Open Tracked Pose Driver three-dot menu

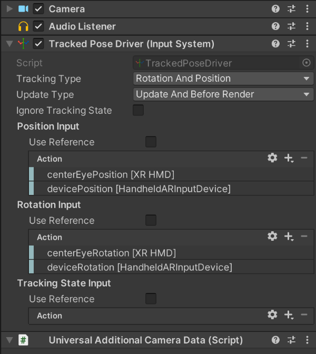pos(307,44)
